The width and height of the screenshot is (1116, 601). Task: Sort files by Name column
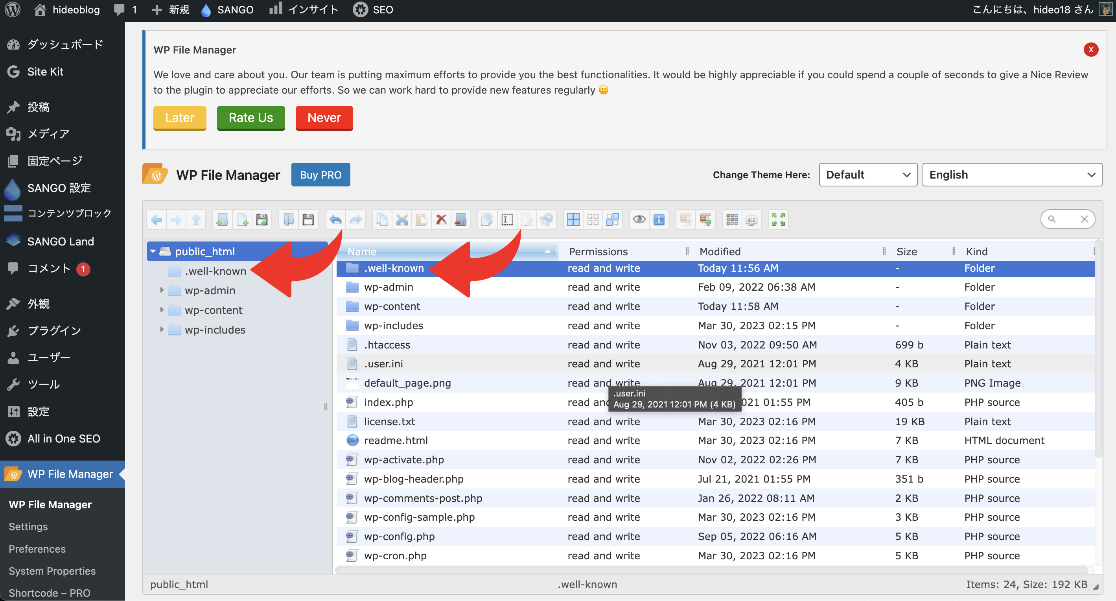[x=448, y=251]
